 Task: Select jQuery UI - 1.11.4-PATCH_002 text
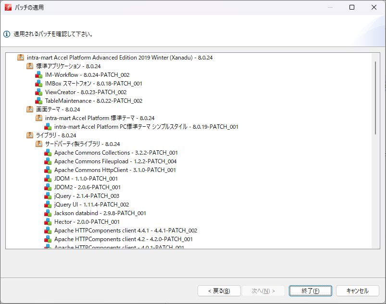pos(92,205)
